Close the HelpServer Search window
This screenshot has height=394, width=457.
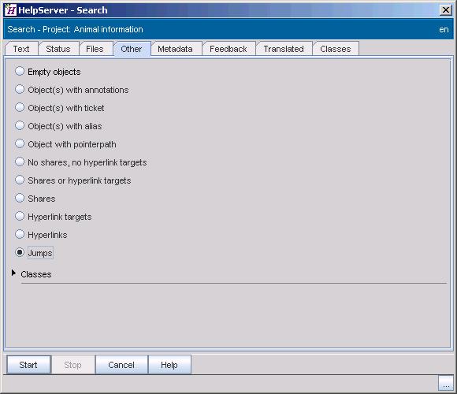[x=446, y=10]
